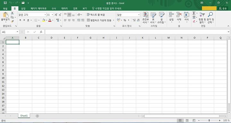Open the fill color dropdown arrow
The width and height of the screenshot is (231, 123).
click(x=47, y=20)
